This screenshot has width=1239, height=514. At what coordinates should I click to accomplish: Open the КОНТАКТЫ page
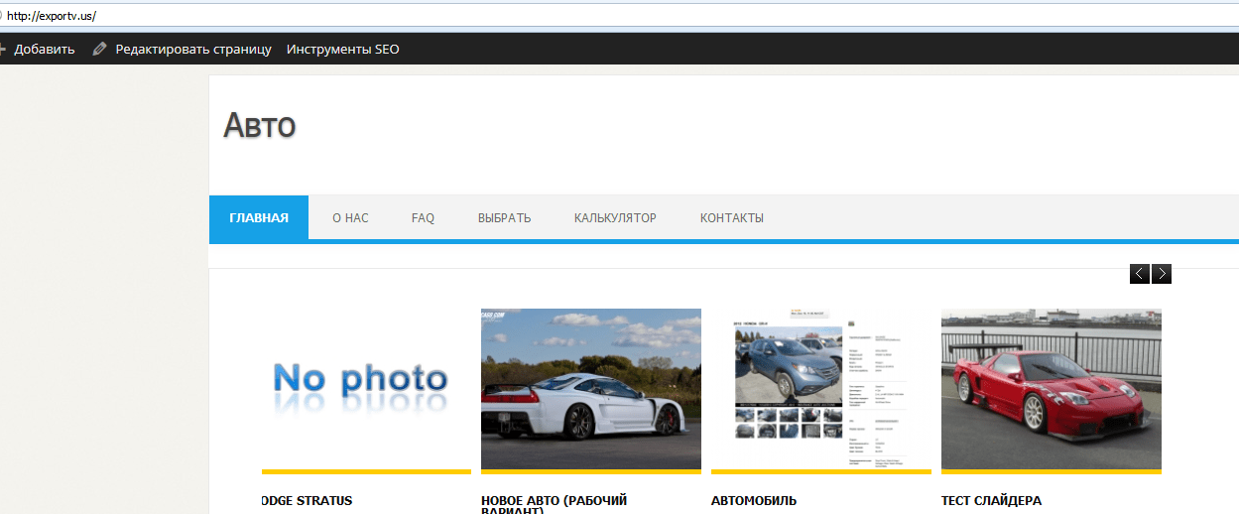732,217
